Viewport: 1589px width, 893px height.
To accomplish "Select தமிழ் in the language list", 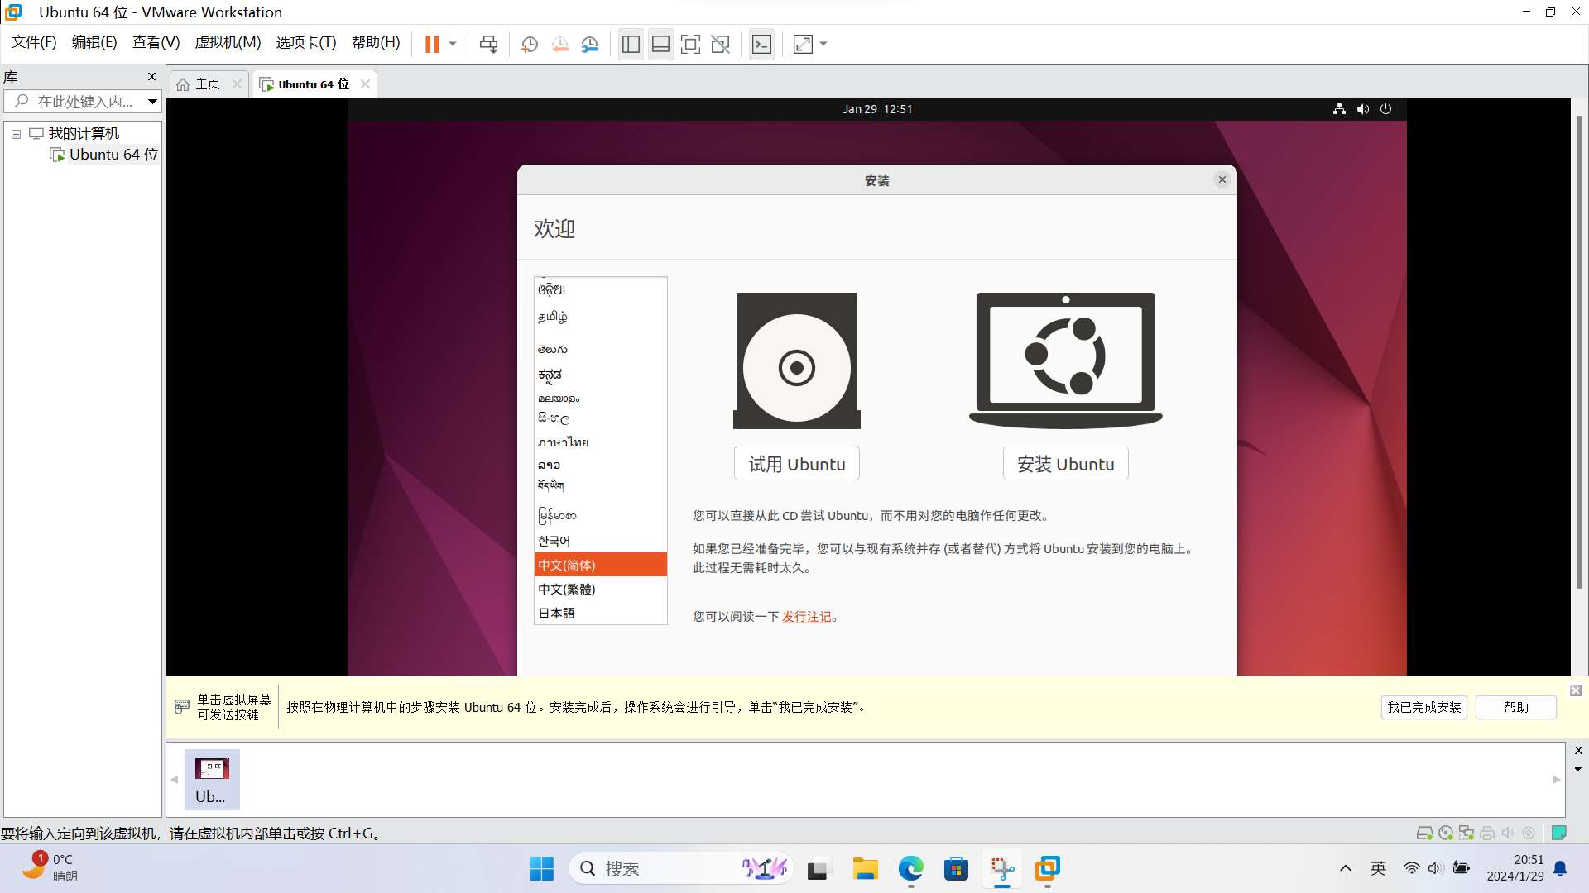I will (x=601, y=317).
